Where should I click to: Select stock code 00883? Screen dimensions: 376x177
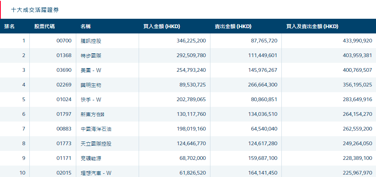tap(64, 129)
